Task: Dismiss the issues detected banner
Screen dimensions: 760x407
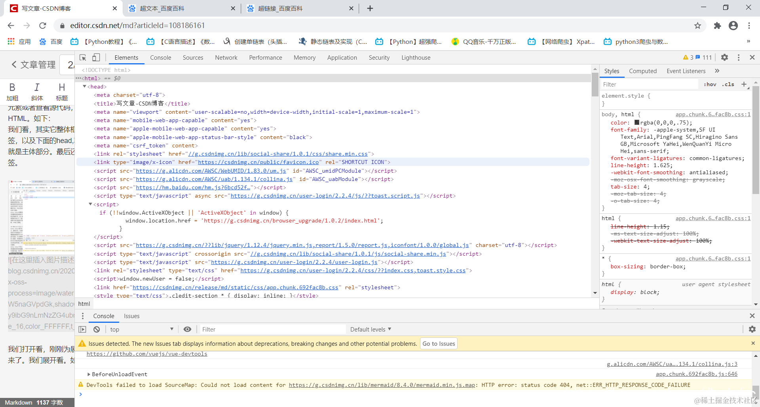Action: [x=753, y=343]
